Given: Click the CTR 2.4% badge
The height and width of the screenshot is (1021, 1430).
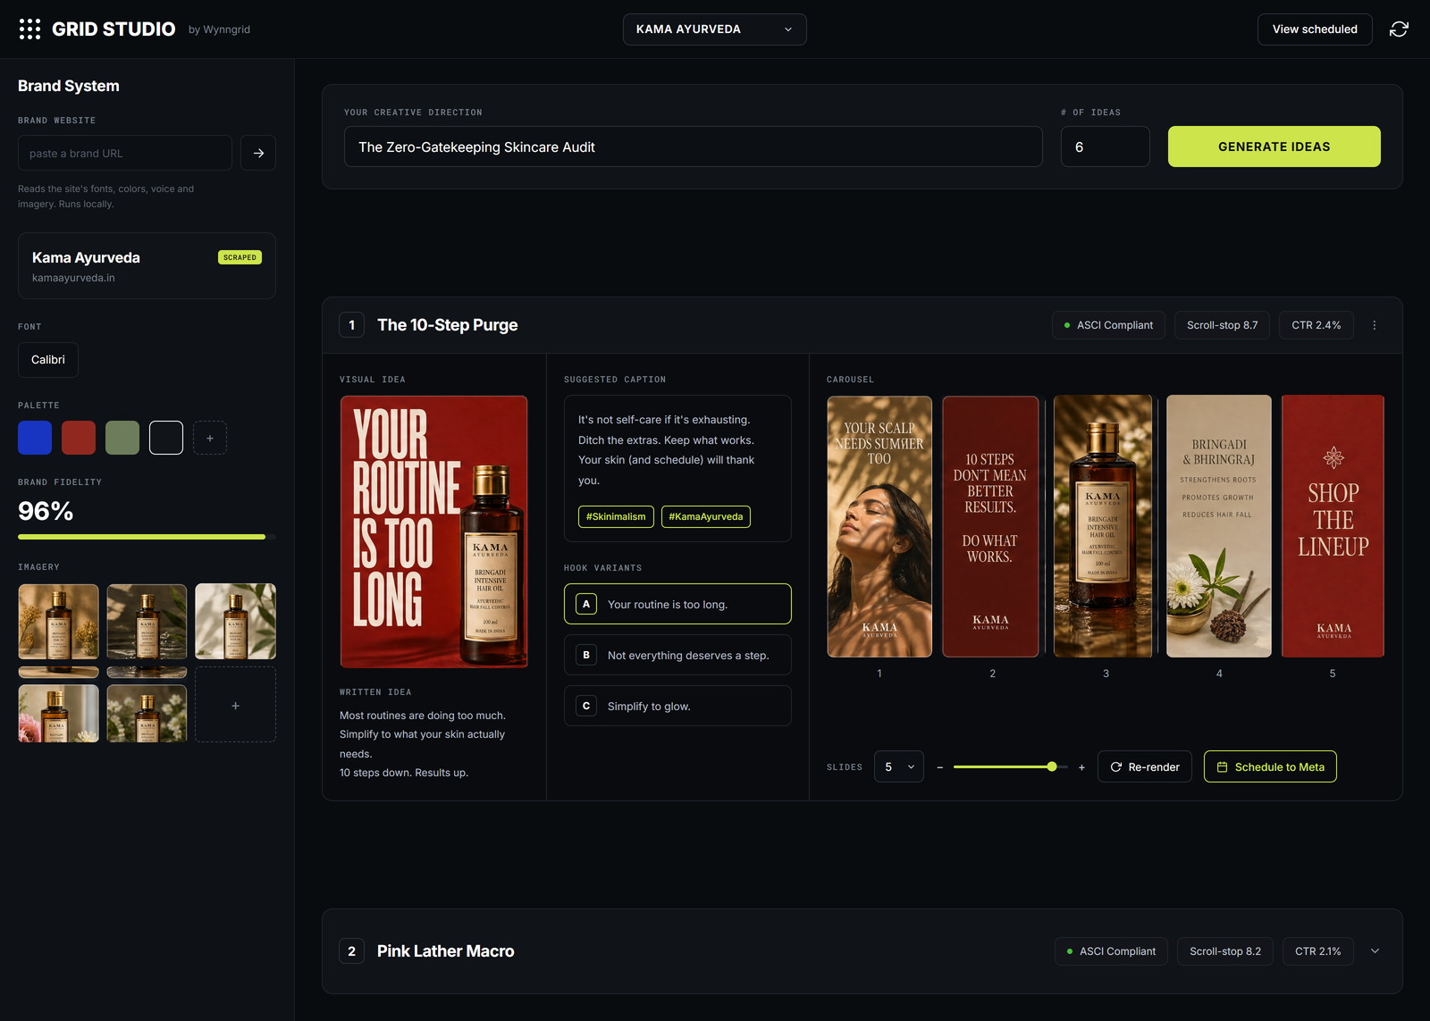Looking at the screenshot, I should (x=1316, y=325).
